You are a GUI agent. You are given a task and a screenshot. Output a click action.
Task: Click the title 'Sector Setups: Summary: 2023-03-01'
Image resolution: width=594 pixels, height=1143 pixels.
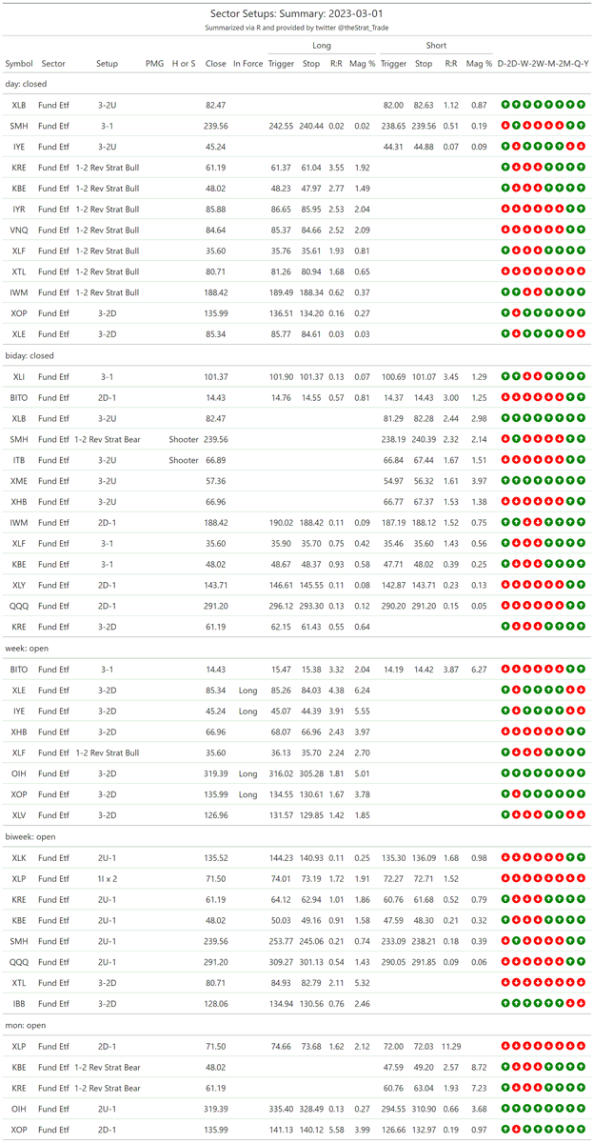coord(297,13)
